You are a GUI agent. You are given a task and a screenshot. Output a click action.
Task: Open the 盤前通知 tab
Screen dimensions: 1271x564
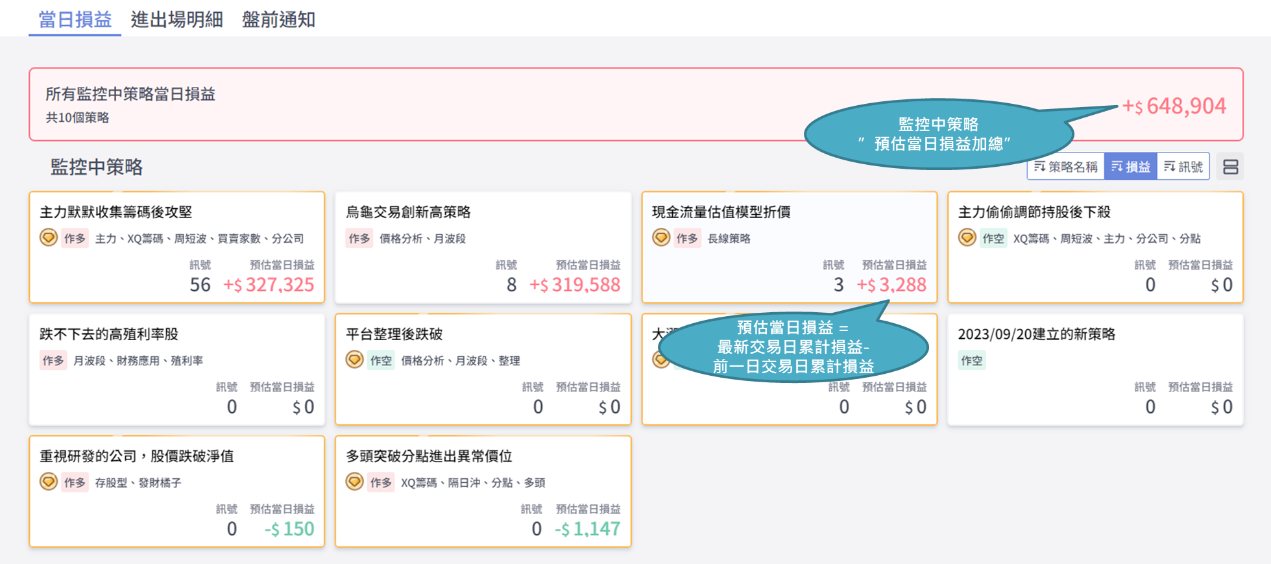click(x=278, y=19)
